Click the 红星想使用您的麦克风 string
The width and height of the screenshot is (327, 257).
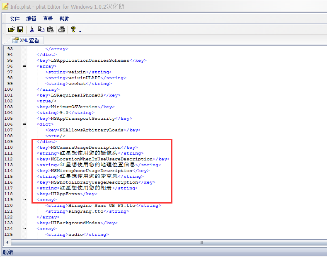point(89,177)
